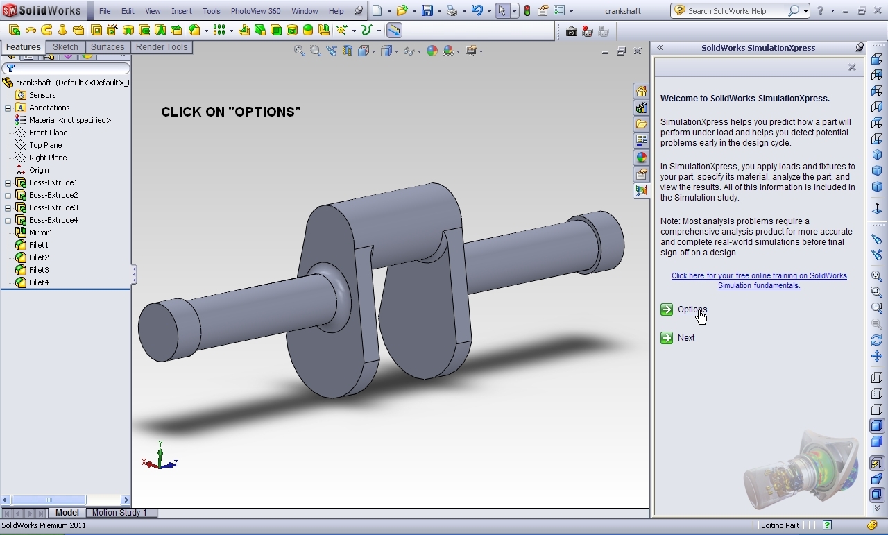Click the New document icon
The image size is (888, 535).
[377, 11]
